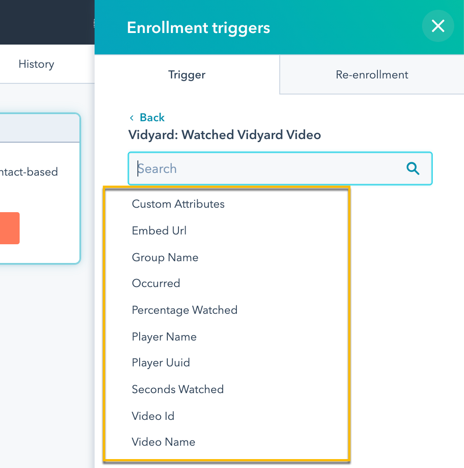The width and height of the screenshot is (464, 468).
Task: Go Back to previous trigger list
Action: click(152, 118)
